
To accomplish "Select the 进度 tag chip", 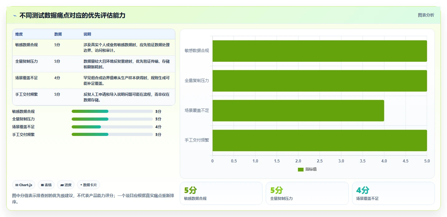I will (x=66, y=185).
